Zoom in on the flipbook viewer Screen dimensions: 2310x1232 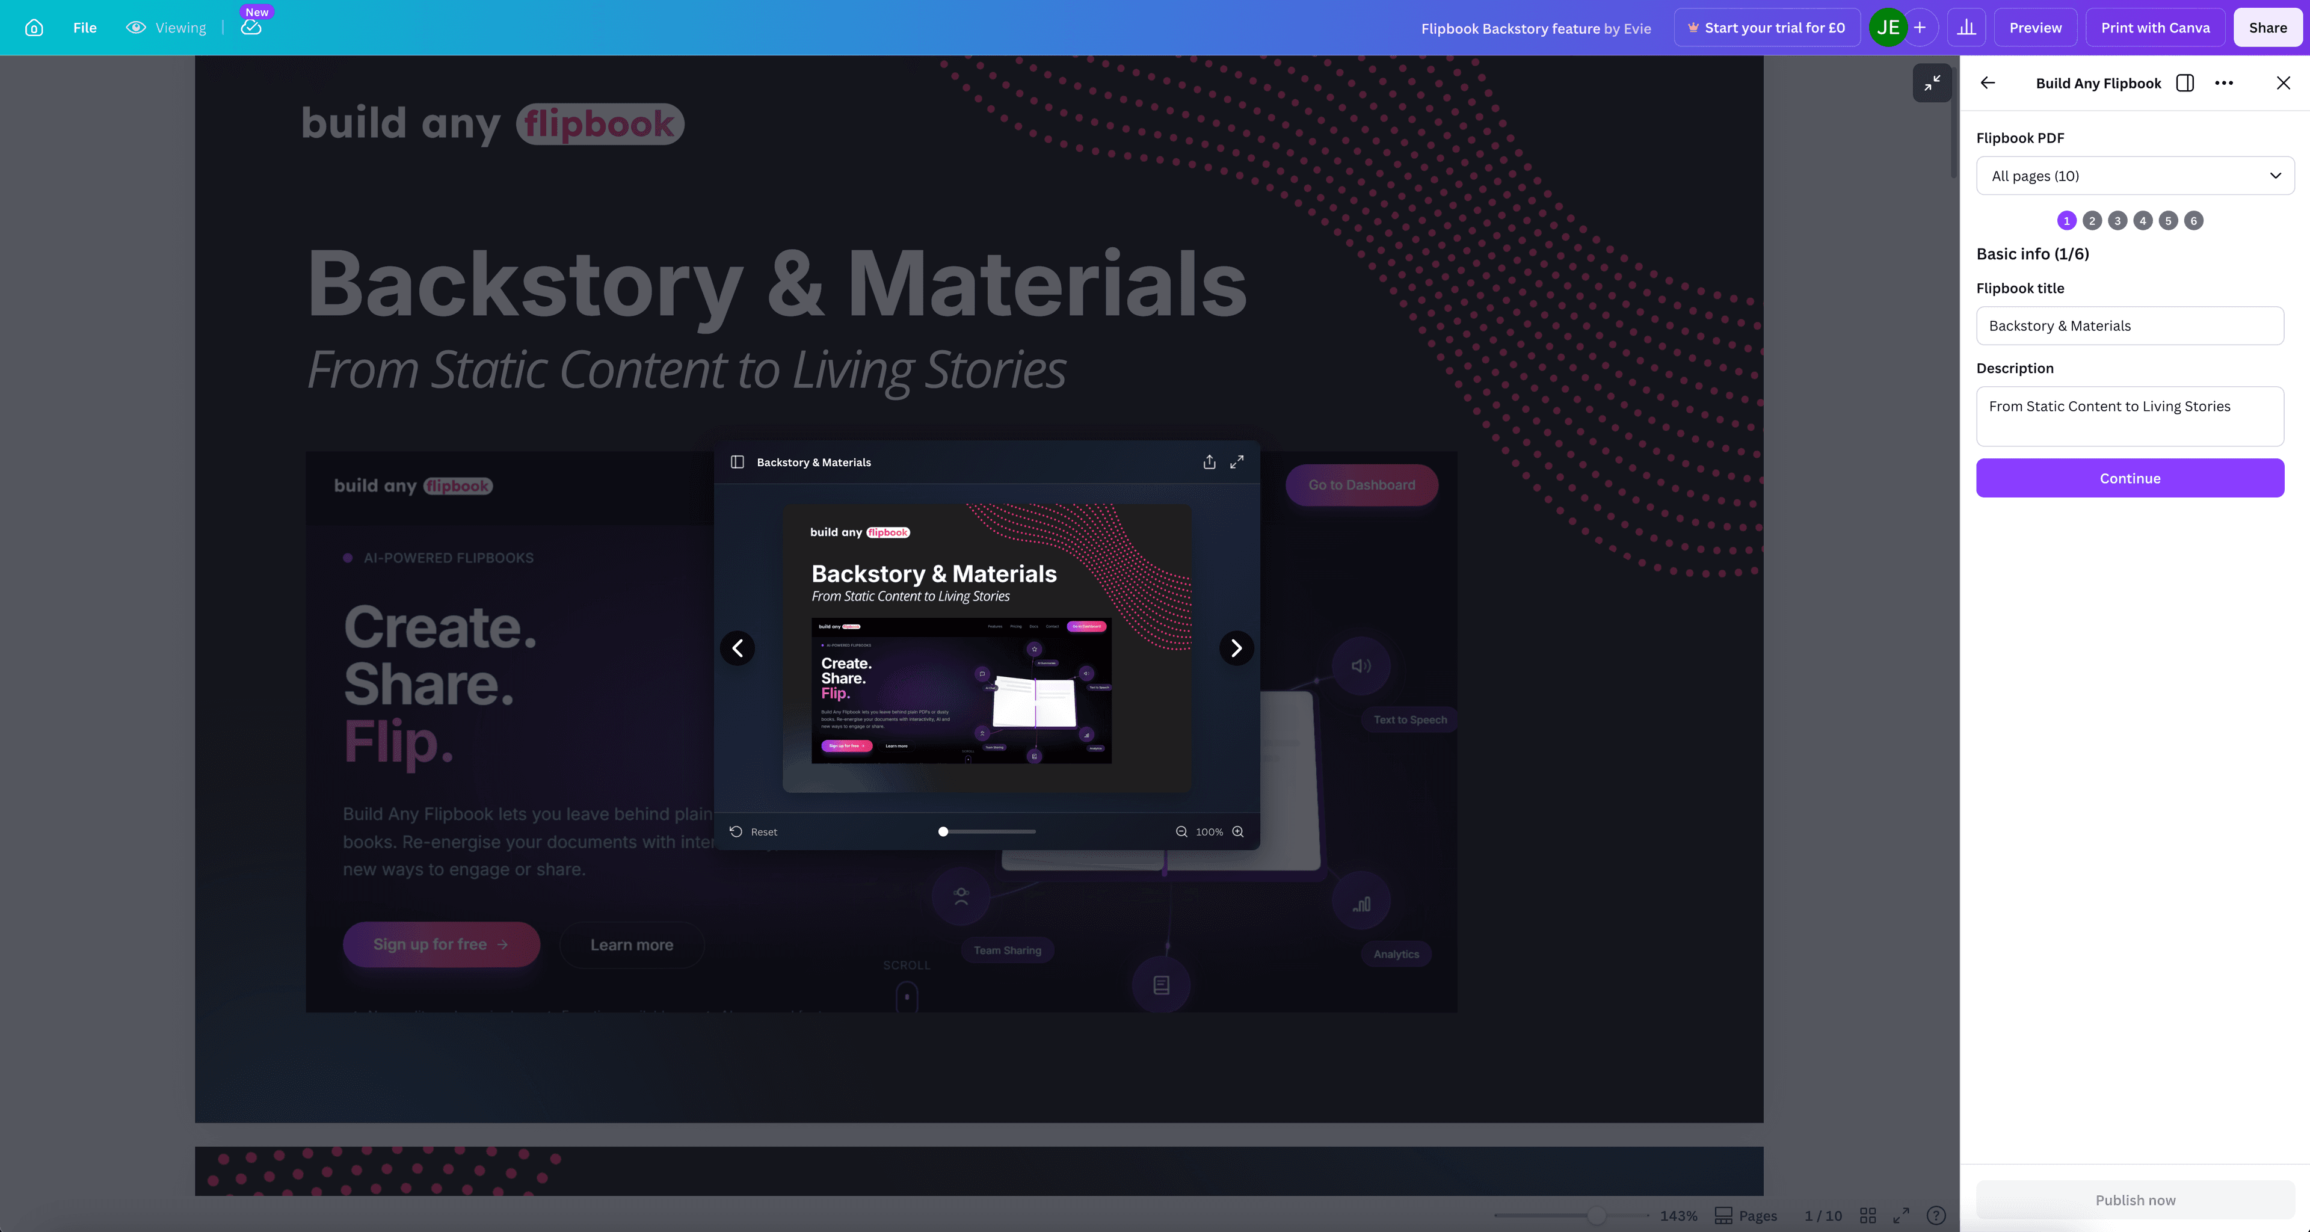point(1237,831)
